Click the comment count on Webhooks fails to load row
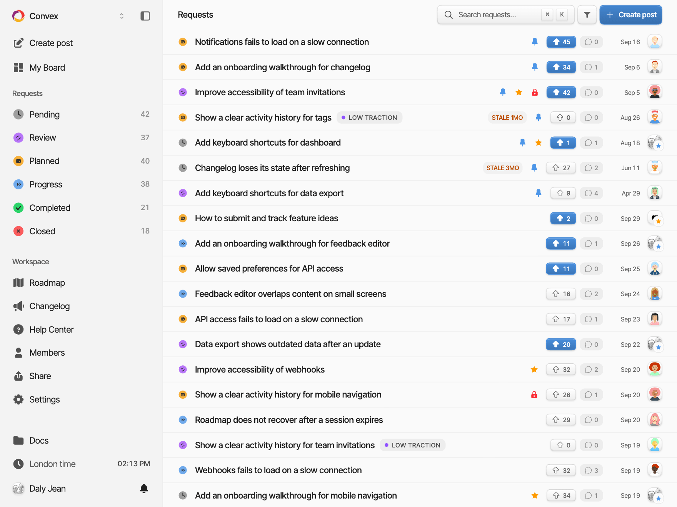Viewport: 677px width, 507px height. coord(592,470)
